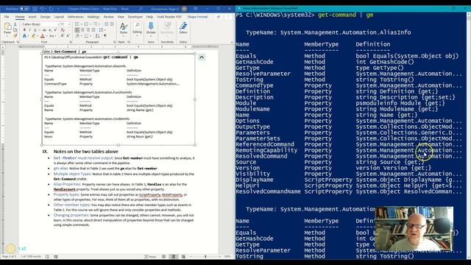Viewport: 471px width, 265px height.
Task: Toggle Align Left paragraph alignment
Action: (77, 30)
